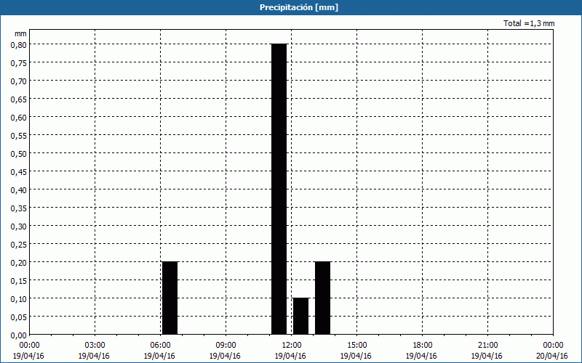Click the 0,65 y-axis value
This screenshot has width=582, height=363.
[x=19, y=99]
